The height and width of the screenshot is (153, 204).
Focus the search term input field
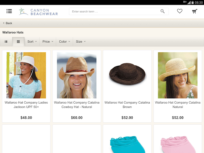(x=114, y=12)
